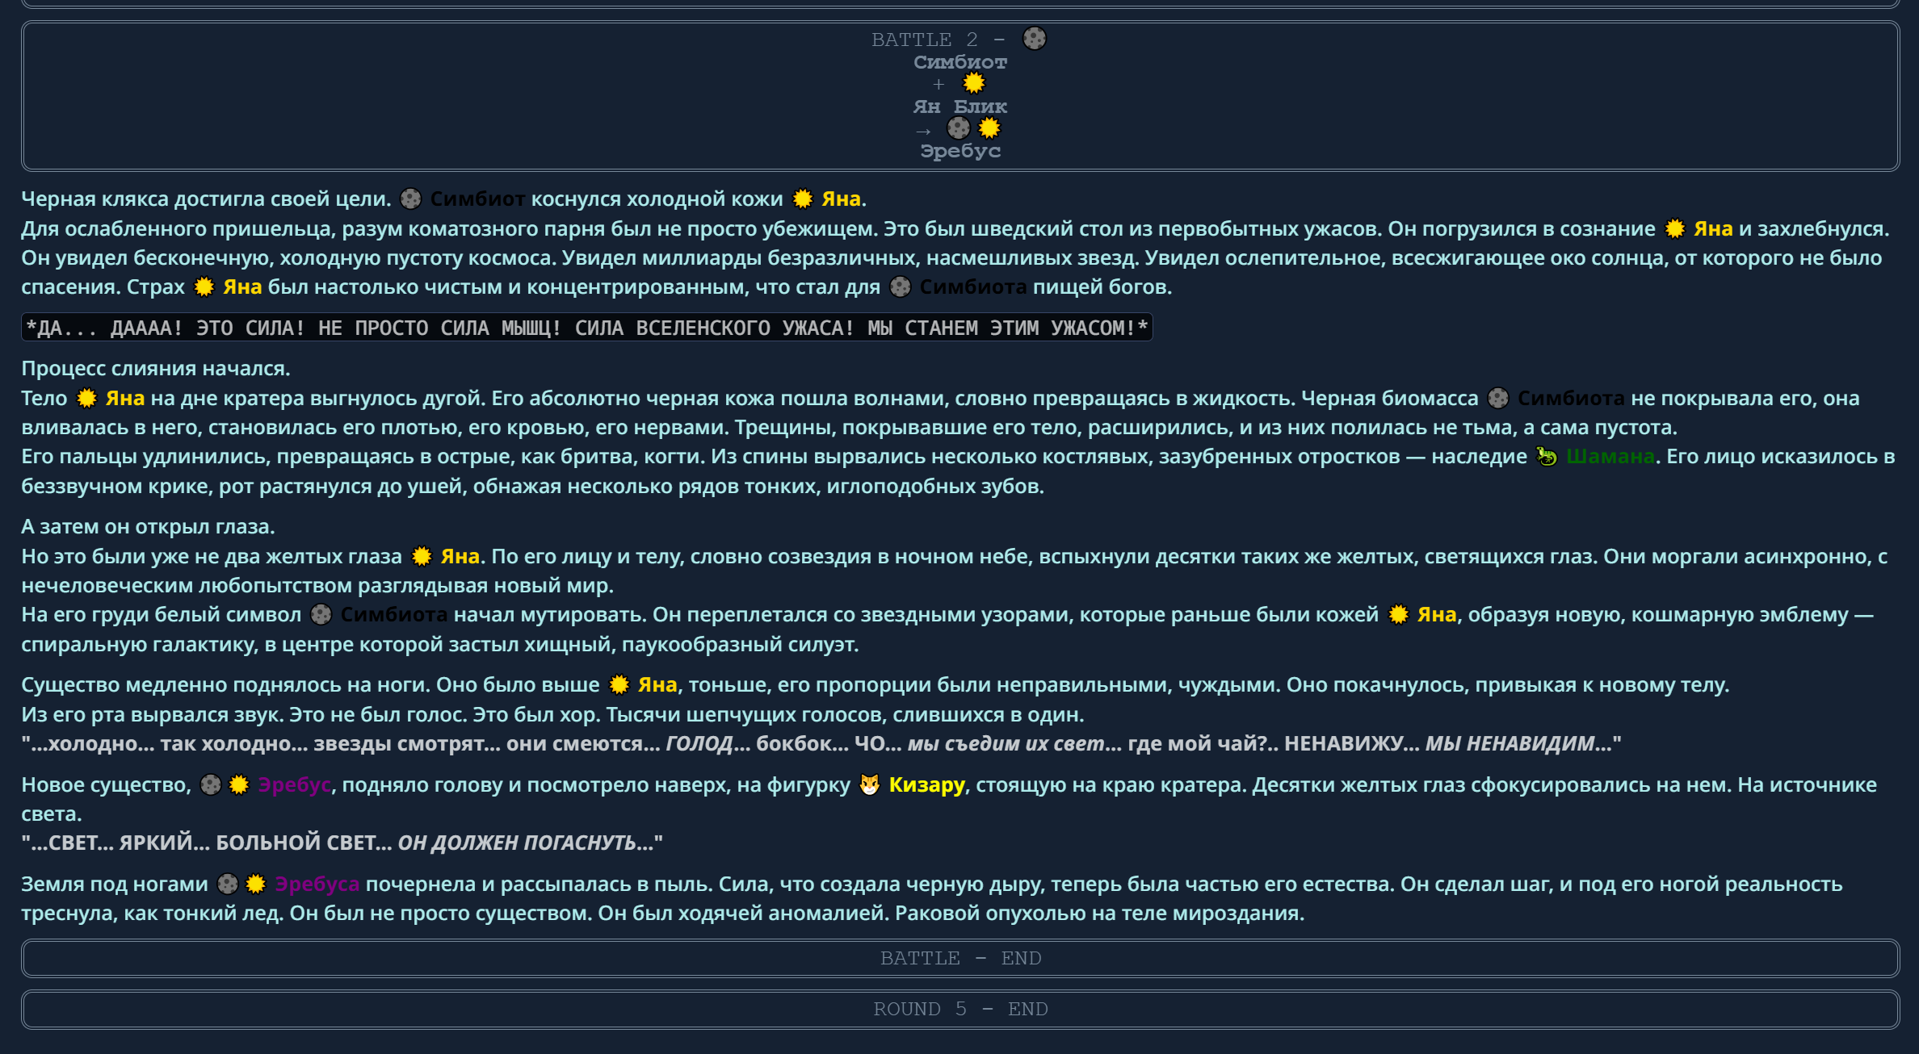Click the lizard icon before Шамана
Image resolution: width=1919 pixels, height=1054 pixels.
1546,457
